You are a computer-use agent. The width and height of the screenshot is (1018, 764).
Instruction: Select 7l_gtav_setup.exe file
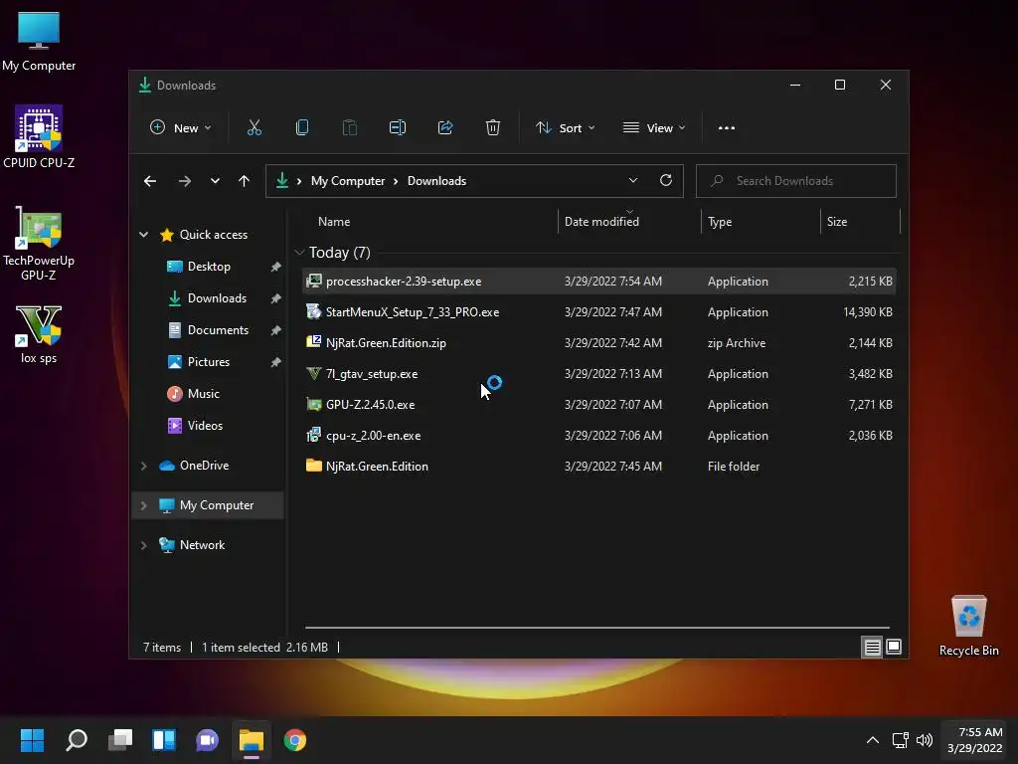click(599, 374)
